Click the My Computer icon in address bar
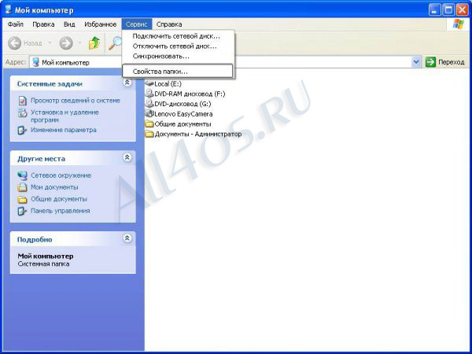Image resolution: width=472 pixels, height=354 pixels. click(x=36, y=62)
